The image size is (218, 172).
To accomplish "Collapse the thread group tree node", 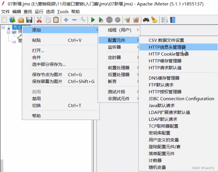I will tap(9, 32).
